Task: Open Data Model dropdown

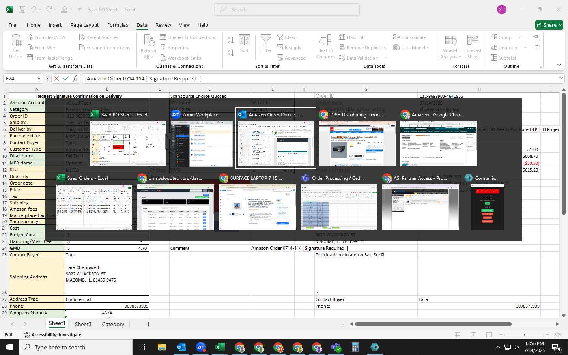Action: click(x=411, y=47)
